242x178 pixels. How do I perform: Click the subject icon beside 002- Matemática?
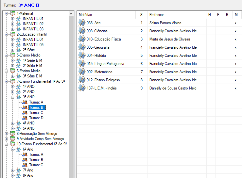(82, 72)
